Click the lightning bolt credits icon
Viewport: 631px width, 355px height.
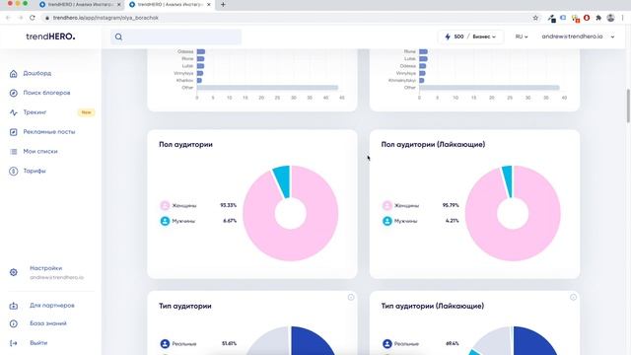[448, 36]
